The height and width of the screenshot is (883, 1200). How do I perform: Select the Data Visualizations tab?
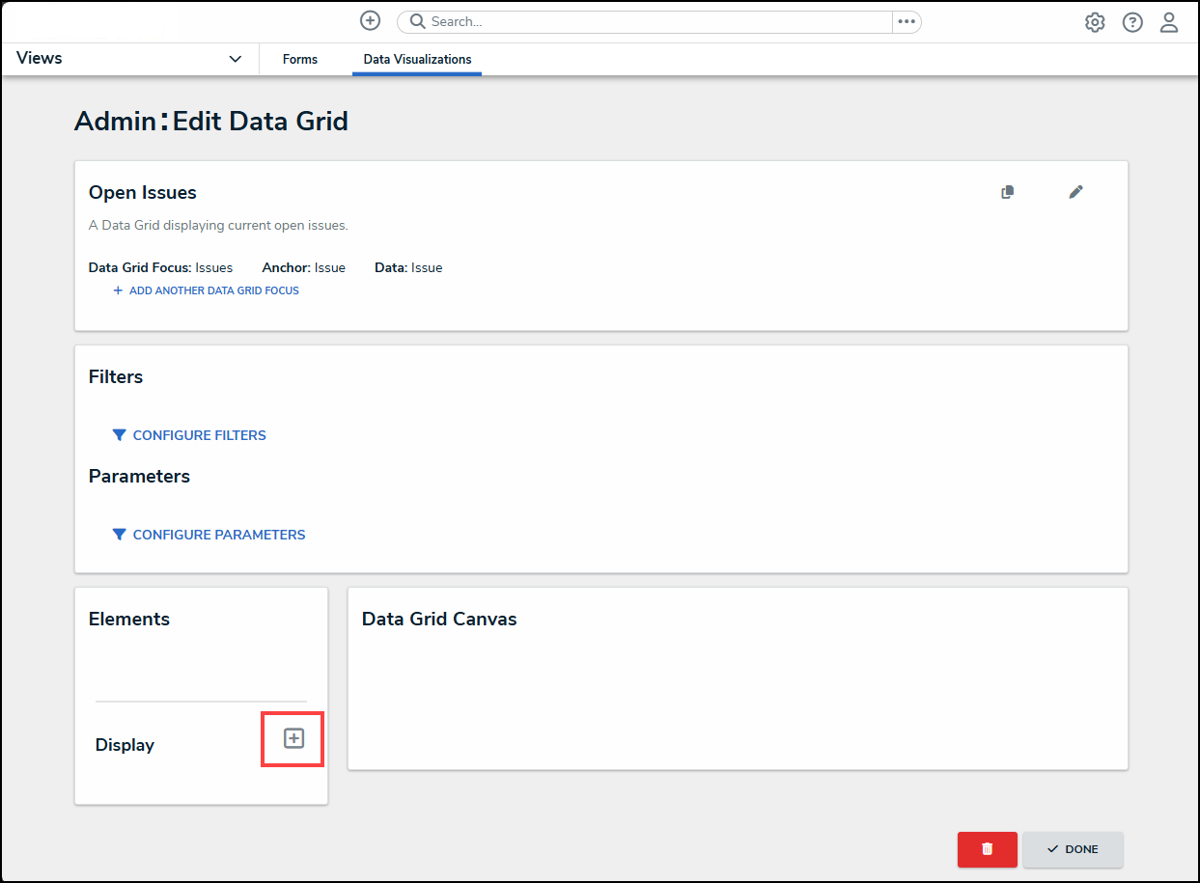pos(417,59)
